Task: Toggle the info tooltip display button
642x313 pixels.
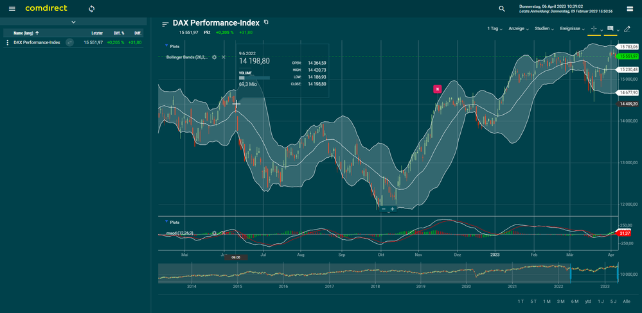Action: (611, 29)
